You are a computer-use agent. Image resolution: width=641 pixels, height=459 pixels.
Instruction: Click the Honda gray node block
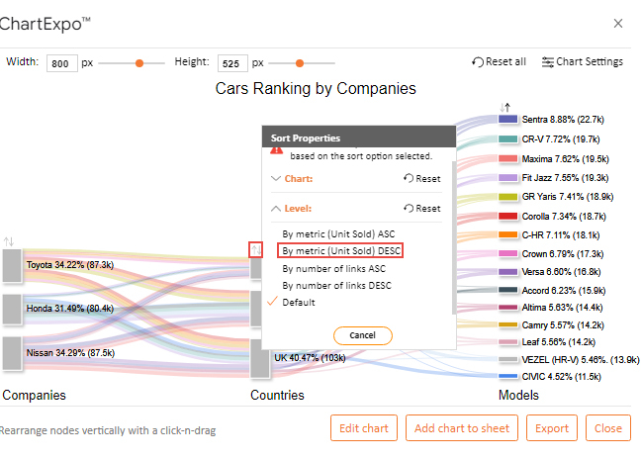12,310
